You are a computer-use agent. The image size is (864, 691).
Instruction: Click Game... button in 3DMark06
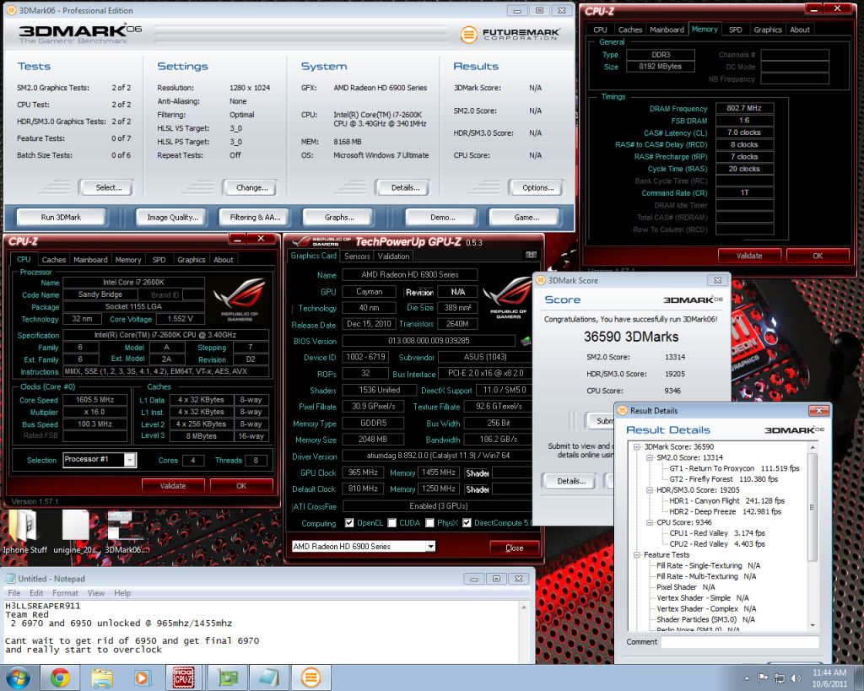pos(526,217)
